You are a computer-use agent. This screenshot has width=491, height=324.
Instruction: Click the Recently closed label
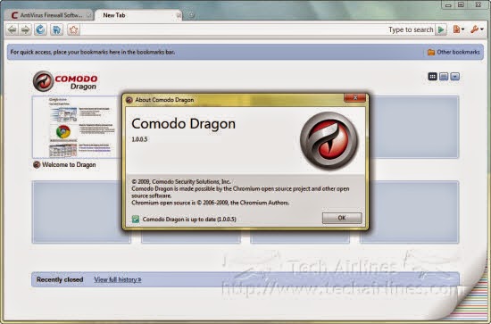point(60,279)
